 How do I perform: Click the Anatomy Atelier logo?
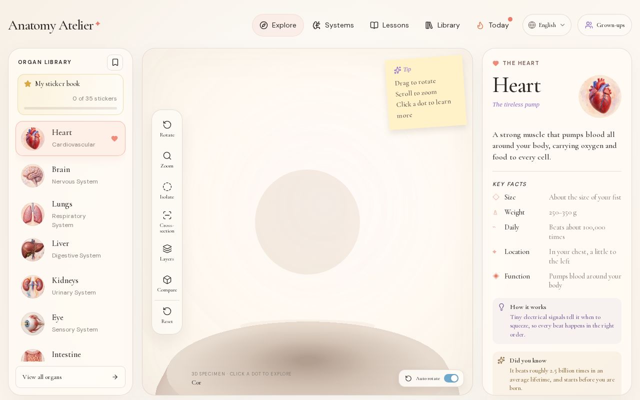click(54, 25)
